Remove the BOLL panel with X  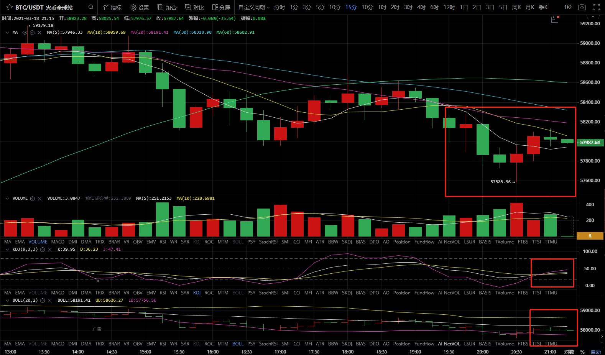tap(50, 301)
